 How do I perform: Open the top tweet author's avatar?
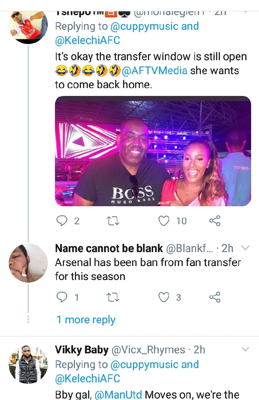tap(28, 26)
